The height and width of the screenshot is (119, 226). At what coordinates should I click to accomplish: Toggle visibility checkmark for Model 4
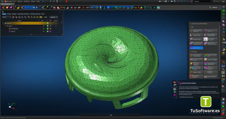44,23
